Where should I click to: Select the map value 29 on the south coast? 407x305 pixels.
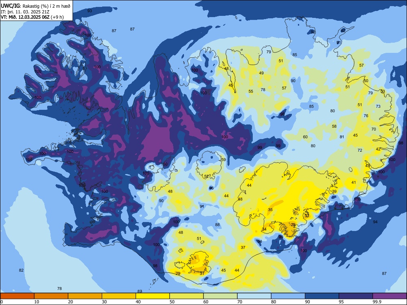pos(178,274)
